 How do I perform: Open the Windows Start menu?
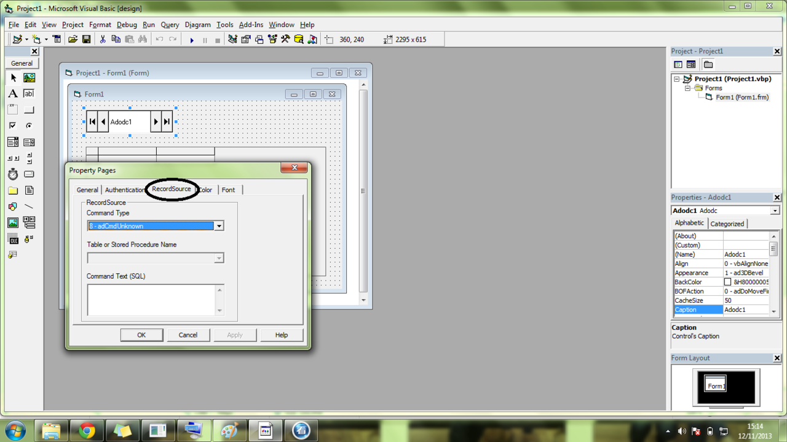tap(15, 430)
